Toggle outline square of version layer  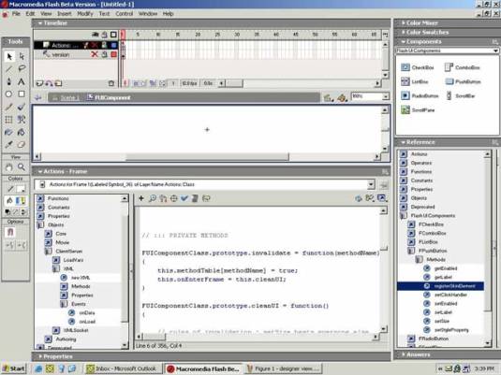coord(113,54)
